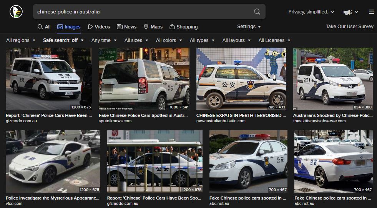This screenshot has height=208, width=377.
Task: Click the sputniknews.com source text
Action: click(115, 121)
